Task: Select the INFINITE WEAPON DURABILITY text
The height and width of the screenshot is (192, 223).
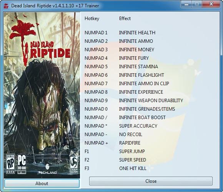Action: tap(151, 101)
